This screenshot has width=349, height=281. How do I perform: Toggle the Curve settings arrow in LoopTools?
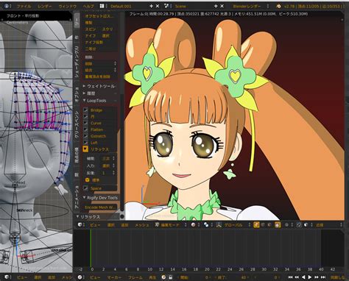pos(85,123)
